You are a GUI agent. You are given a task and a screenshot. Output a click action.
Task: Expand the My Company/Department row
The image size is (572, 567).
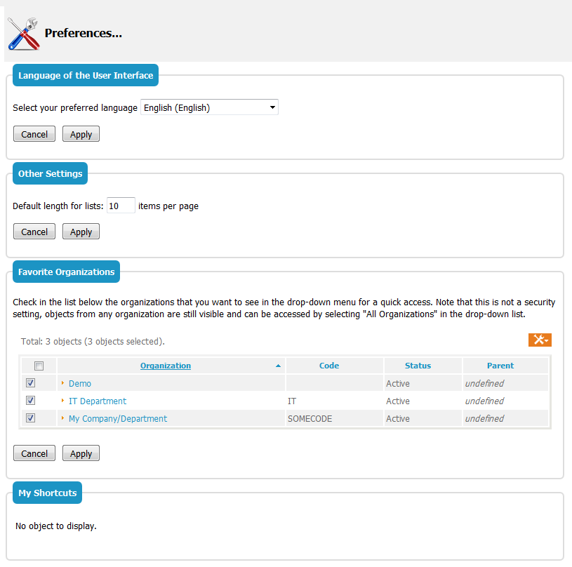[x=63, y=418]
